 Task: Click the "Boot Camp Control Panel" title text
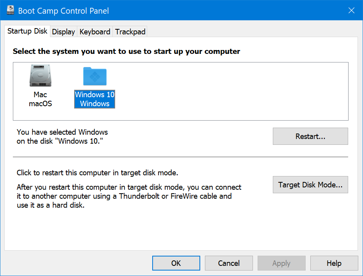(64, 11)
